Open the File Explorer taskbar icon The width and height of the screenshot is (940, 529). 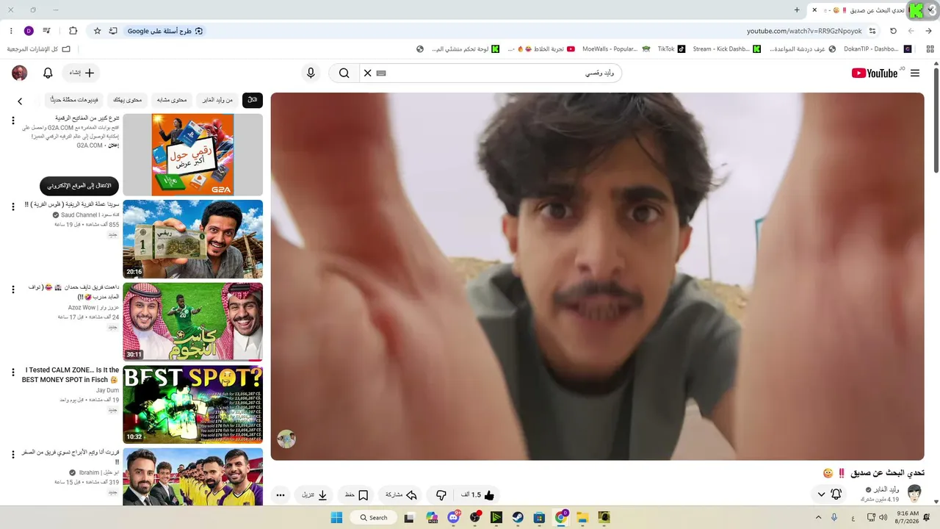582,517
